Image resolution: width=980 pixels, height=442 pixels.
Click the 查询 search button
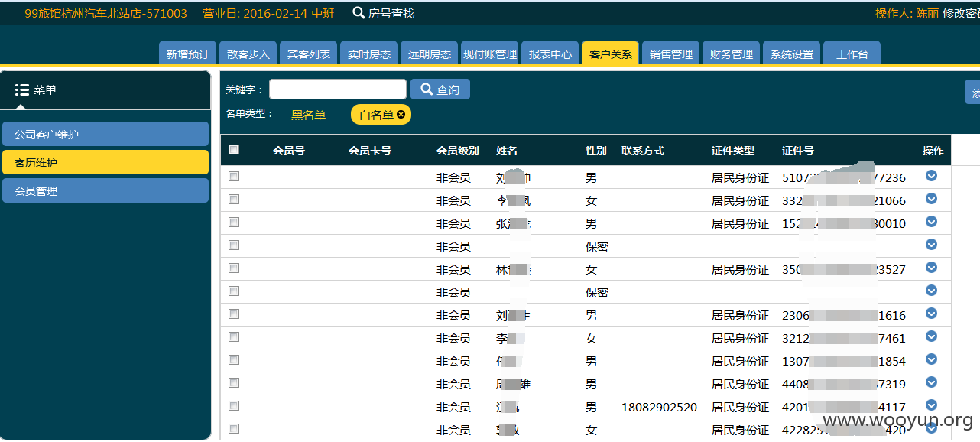[440, 89]
